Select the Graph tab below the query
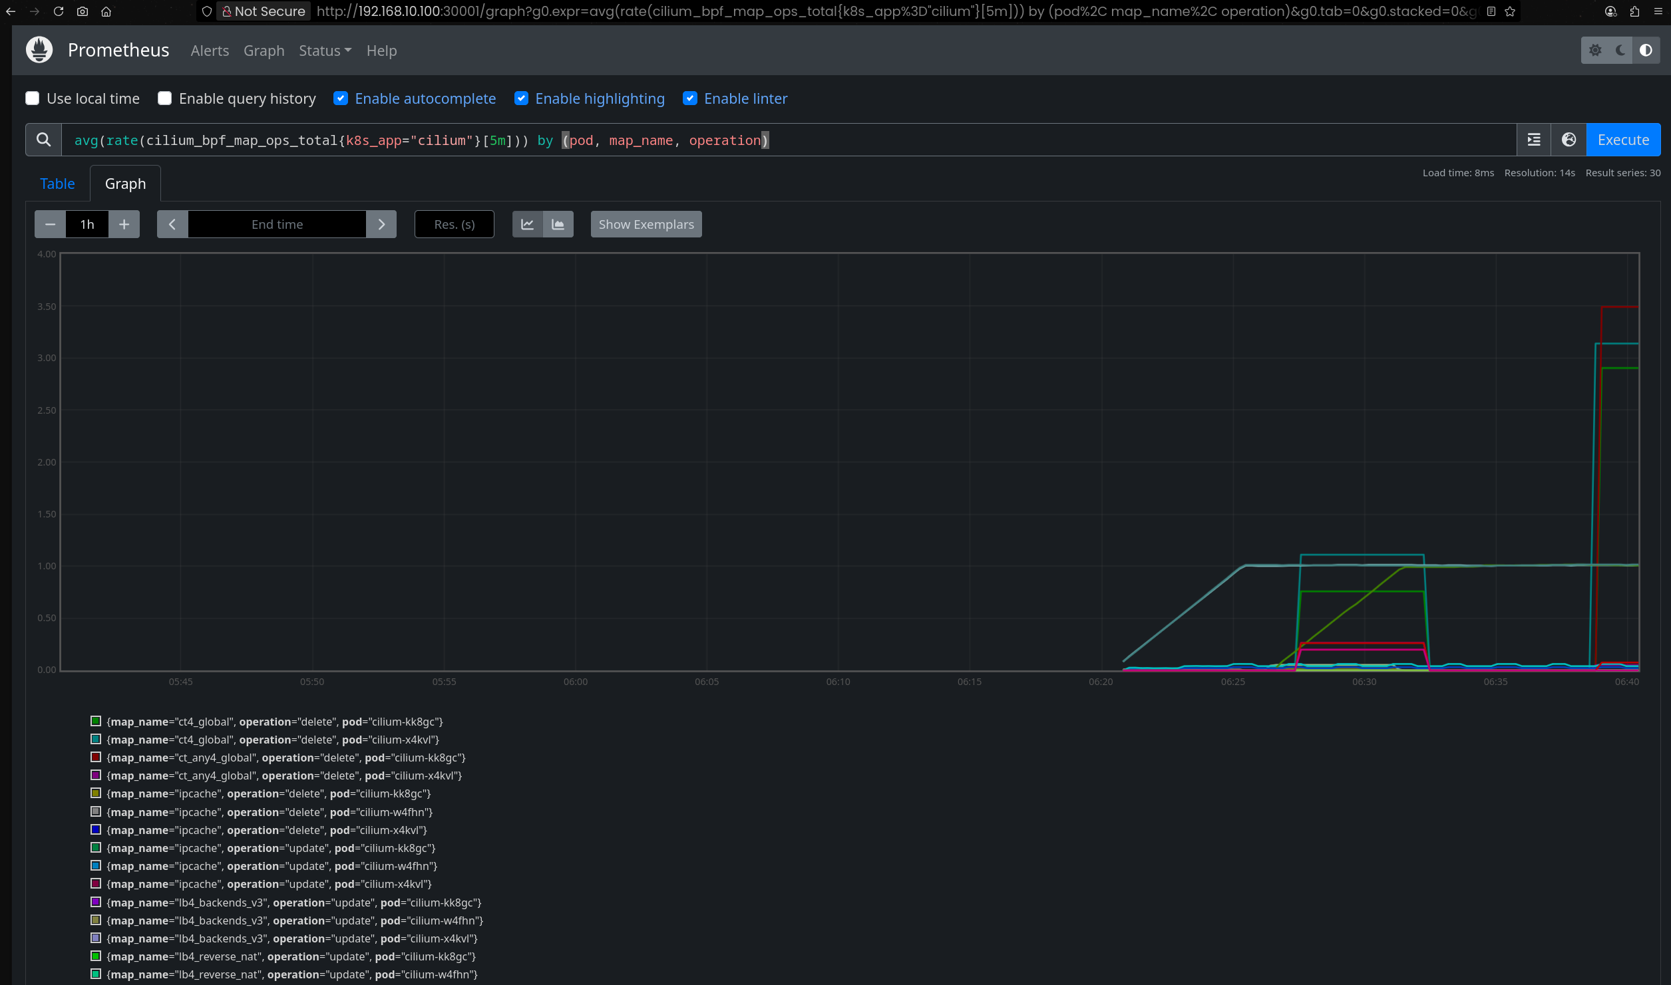Image resolution: width=1671 pixels, height=985 pixels. click(x=125, y=184)
